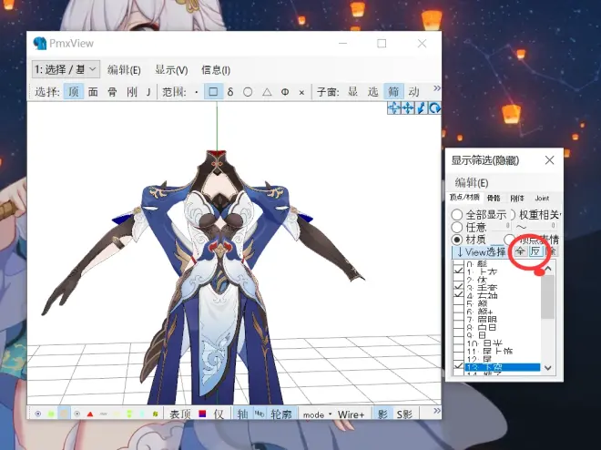Toggle the green double-arrow bottom-bar icon
This screenshot has height=450, width=601.
click(x=129, y=414)
